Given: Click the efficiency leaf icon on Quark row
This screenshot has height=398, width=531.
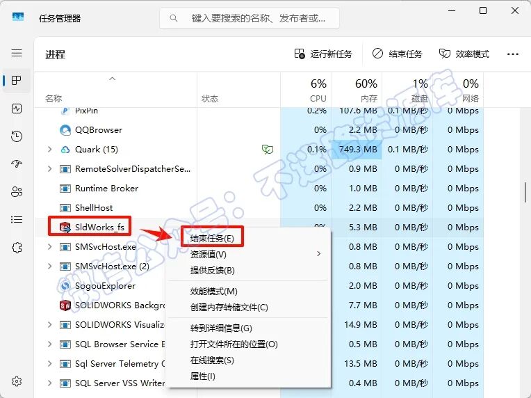Looking at the screenshot, I should (x=267, y=149).
